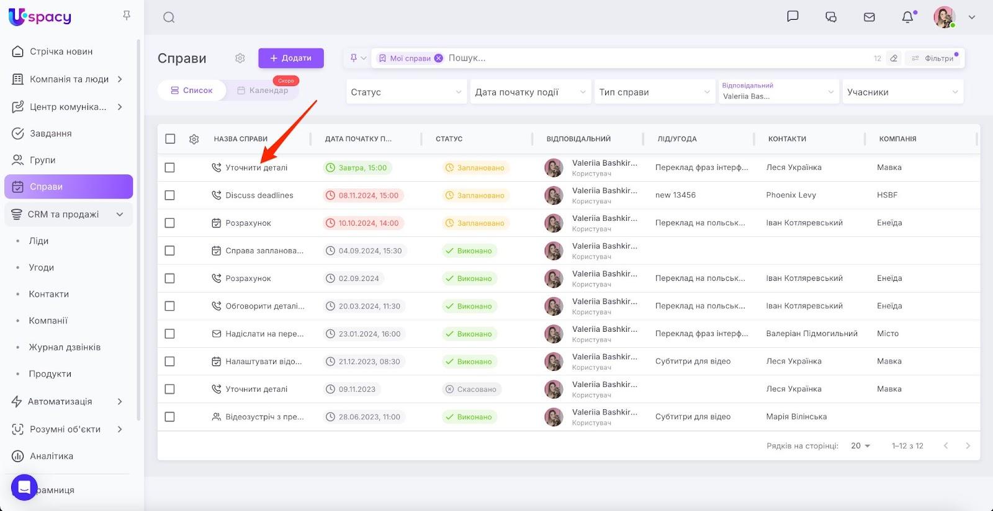Expand the Статус filter dropdown
Viewport: 993px width, 511px height.
[406, 92]
